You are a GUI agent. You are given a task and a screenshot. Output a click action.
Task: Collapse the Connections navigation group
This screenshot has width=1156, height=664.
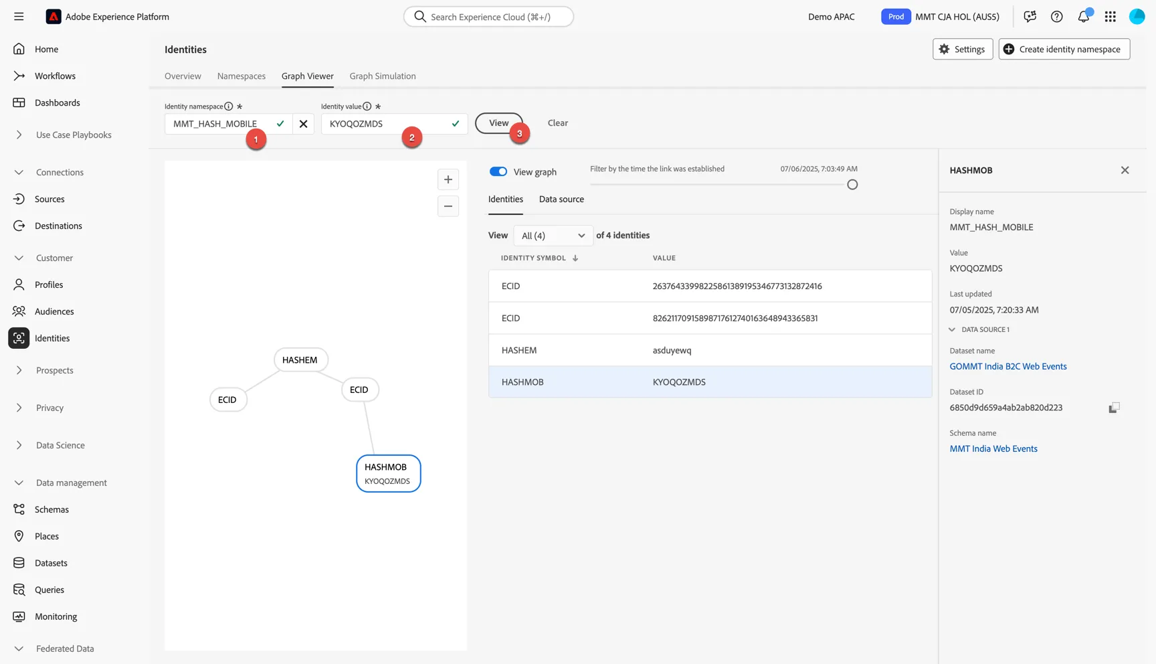point(19,172)
